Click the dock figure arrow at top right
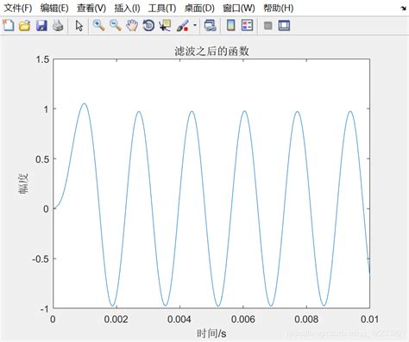Image resolution: width=409 pixels, height=342 pixels. [x=403, y=9]
